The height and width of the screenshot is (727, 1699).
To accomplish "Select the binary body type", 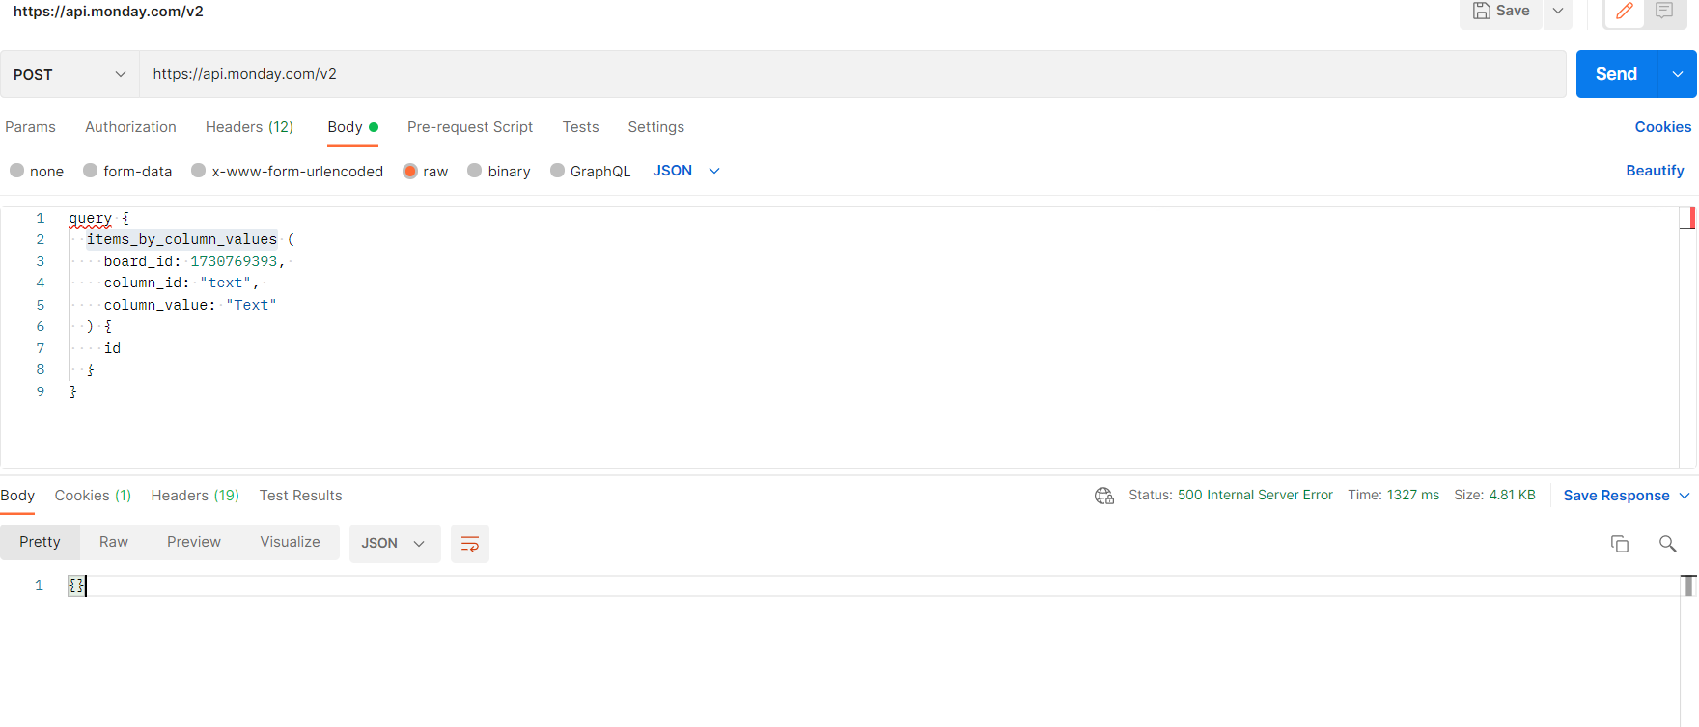I will [499, 171].
